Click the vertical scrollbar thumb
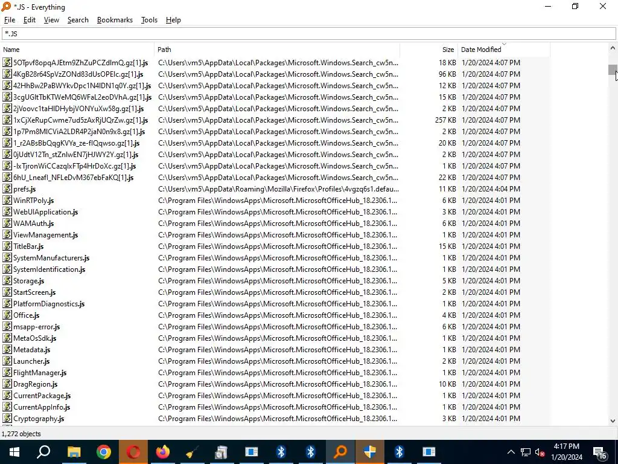The image size is (618, 464). tap(613, 69)
